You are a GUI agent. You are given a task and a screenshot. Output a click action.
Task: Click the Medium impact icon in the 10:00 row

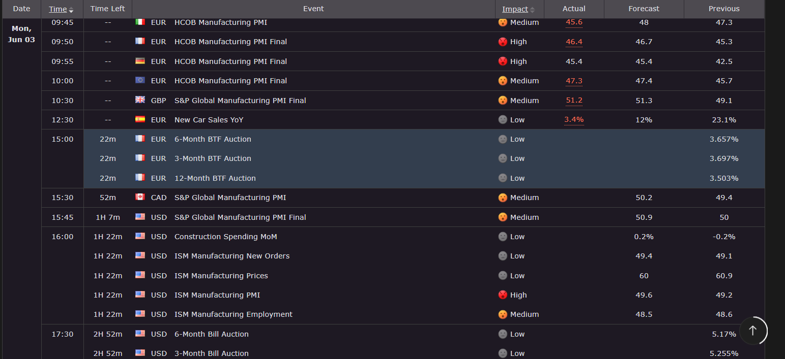pyautogui.click(x=503, y=80)
